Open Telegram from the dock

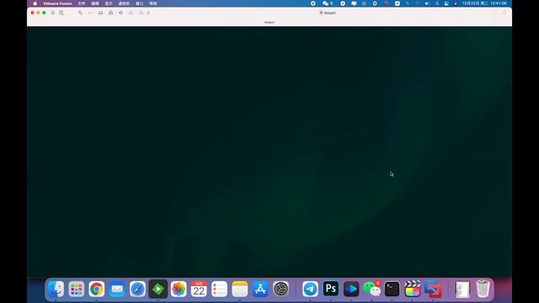[310, 289]
